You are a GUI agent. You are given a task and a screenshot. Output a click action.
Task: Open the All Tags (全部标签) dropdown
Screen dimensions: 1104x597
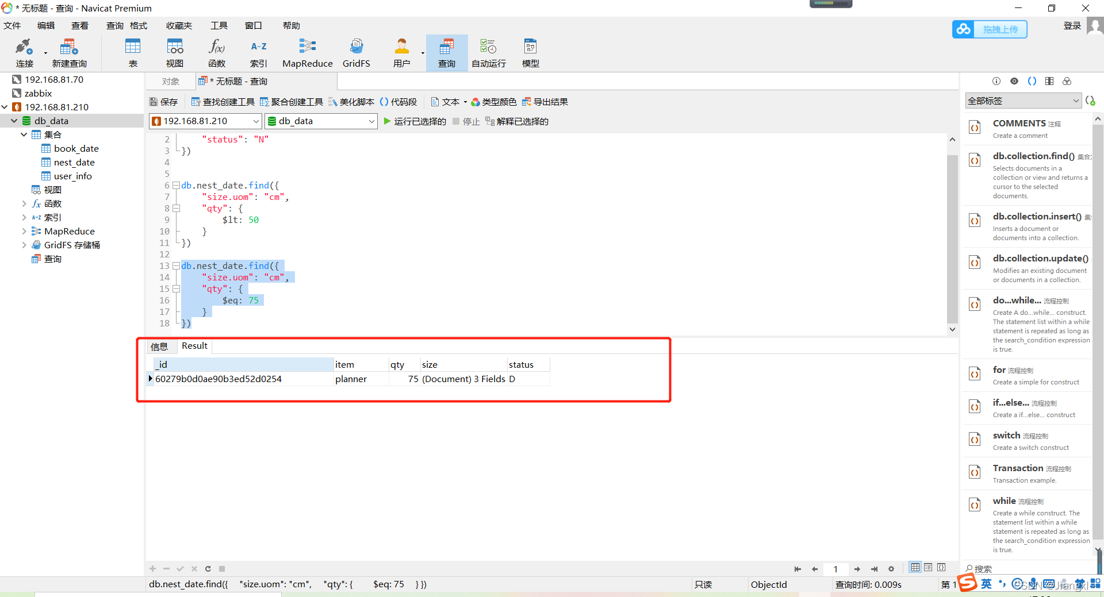click(1023, 101)
